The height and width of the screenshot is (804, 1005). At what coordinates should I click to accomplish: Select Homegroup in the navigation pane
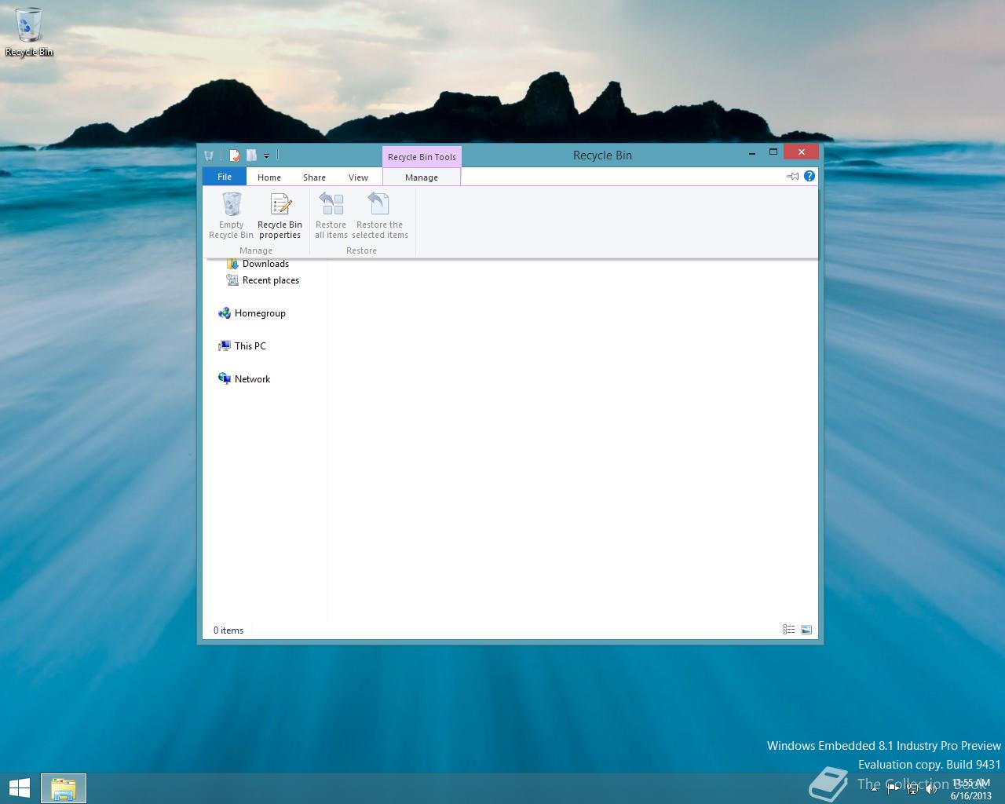coord(260,313)
